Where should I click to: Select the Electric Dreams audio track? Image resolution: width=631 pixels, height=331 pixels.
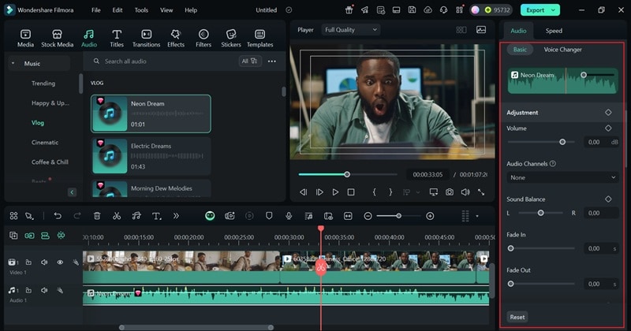[151, 155]
